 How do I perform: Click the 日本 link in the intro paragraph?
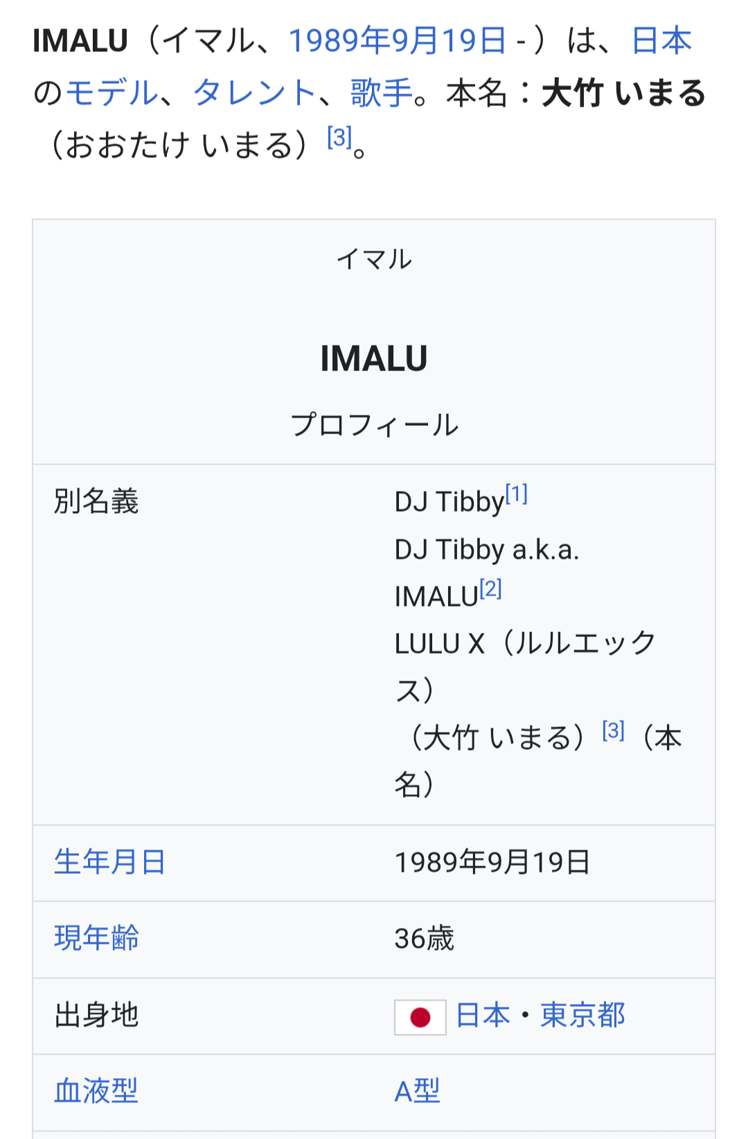point(661,41)
